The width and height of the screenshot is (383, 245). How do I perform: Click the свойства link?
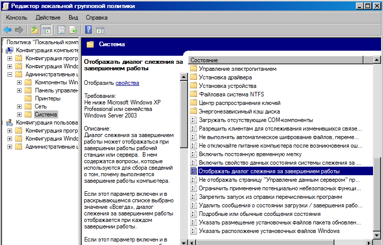(127, 83)
